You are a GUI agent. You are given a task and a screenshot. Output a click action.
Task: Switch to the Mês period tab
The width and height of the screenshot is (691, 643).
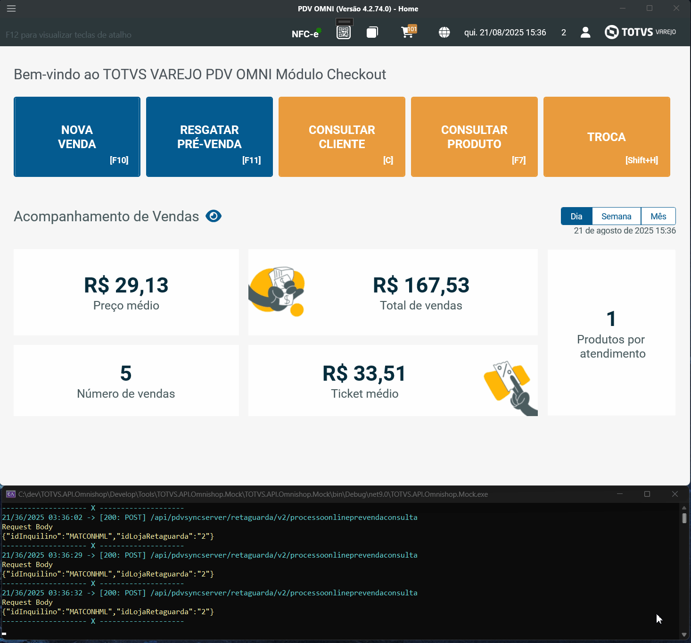tap(658, 216)
